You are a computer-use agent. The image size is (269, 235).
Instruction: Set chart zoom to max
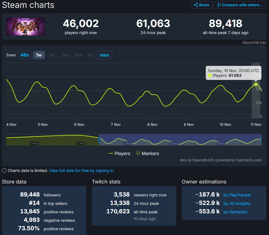coord(105,55)
